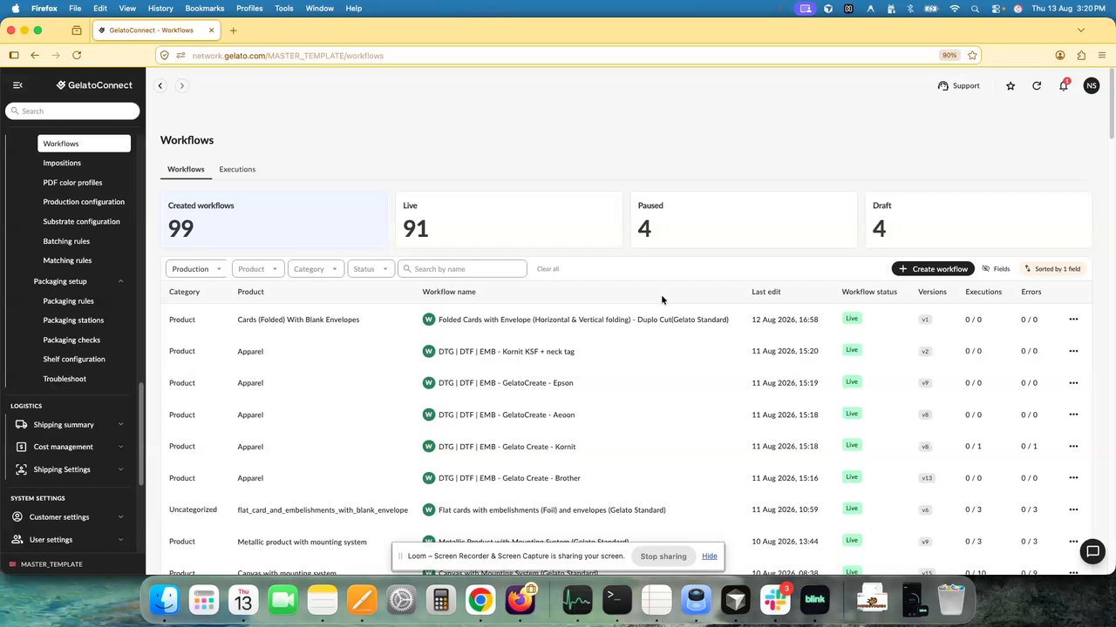This screenshot has width=1116, height=627.
Task: Expand the User settings chevron
Action: coord(120,540)
